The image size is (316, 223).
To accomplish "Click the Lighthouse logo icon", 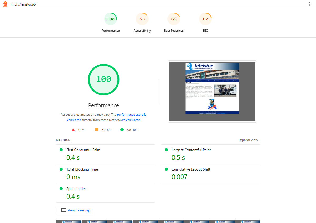I will coord(5,4).
